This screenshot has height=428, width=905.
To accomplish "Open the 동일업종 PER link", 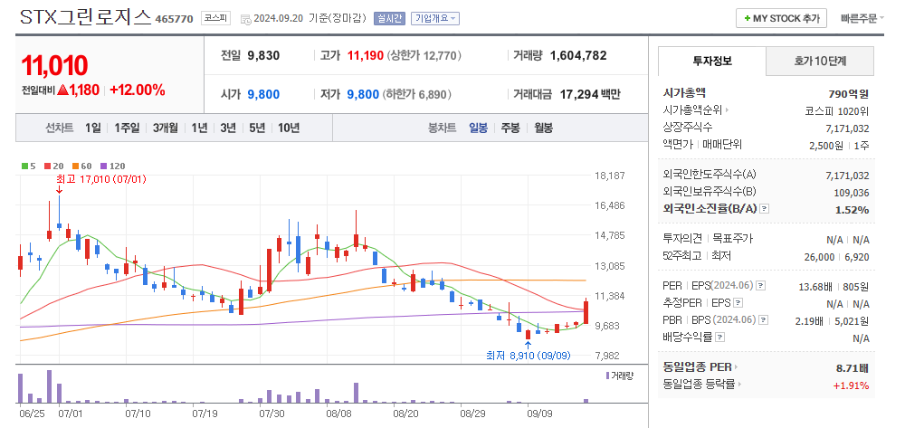I will coord(701,366).
